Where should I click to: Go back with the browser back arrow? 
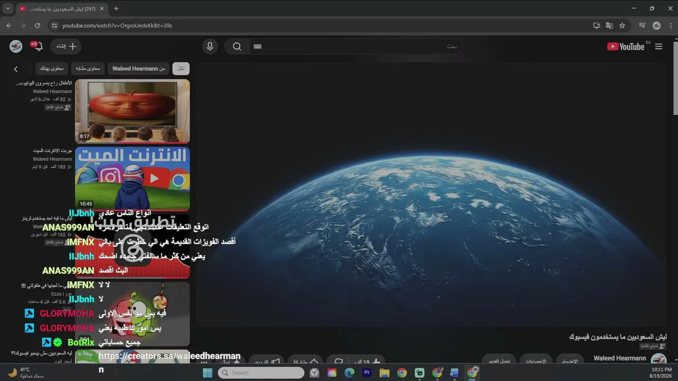[x=9, y=25]
